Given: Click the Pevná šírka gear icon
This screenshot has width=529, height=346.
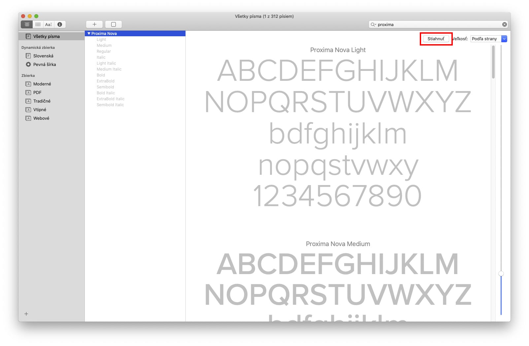Looking at the screenshot, I should 28,64.
